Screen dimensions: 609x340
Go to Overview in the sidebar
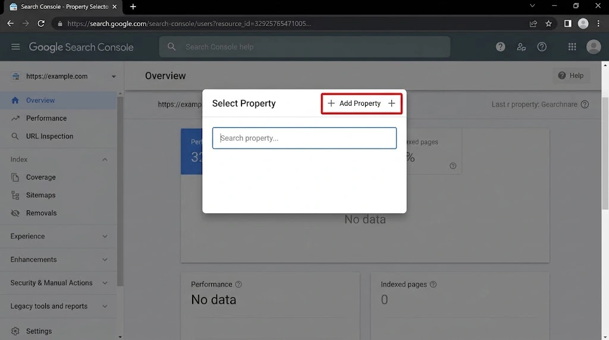(58, 100)
